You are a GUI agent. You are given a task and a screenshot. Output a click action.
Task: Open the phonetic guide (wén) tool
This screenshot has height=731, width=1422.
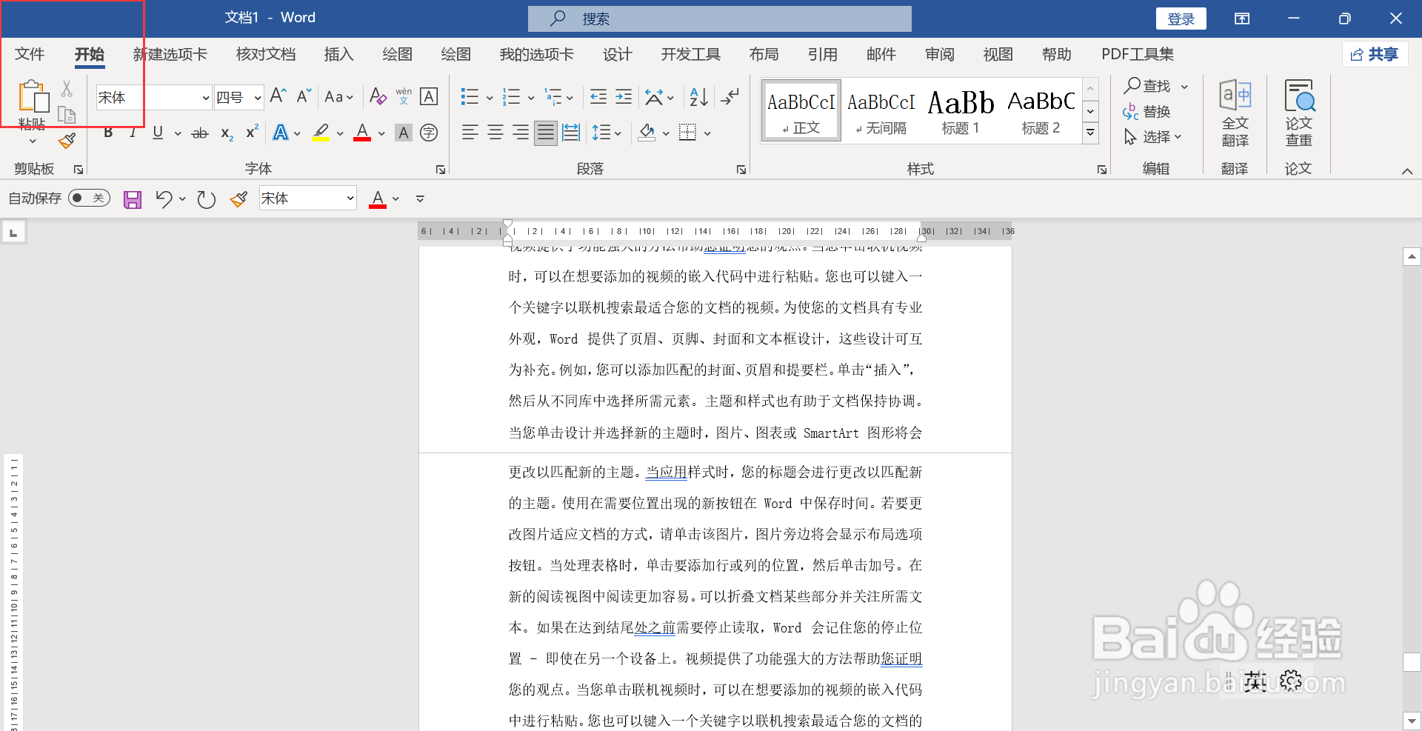(x=404, y=96)
